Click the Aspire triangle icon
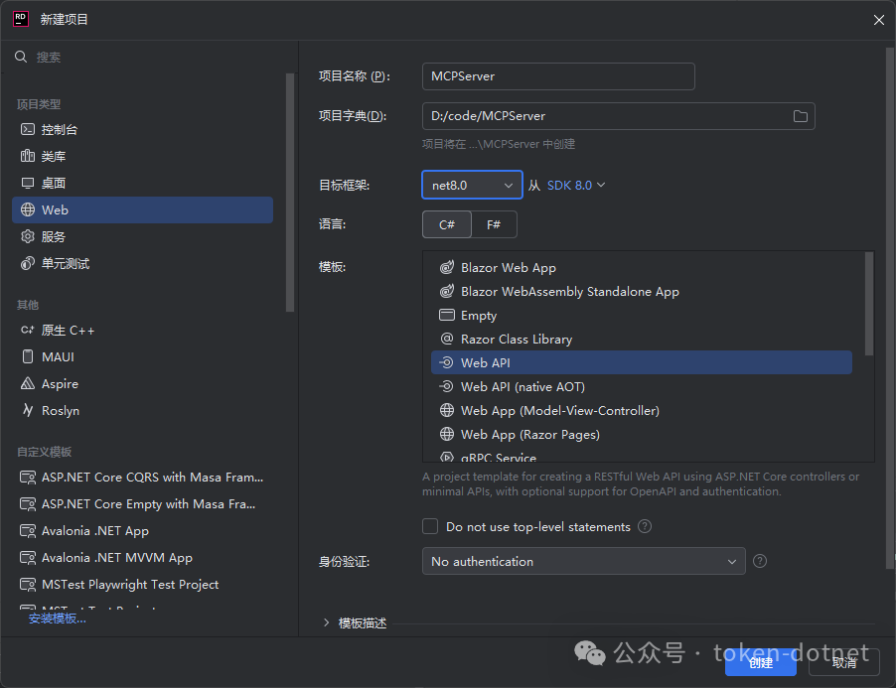896x688 pixels. [x=28, y=383]
